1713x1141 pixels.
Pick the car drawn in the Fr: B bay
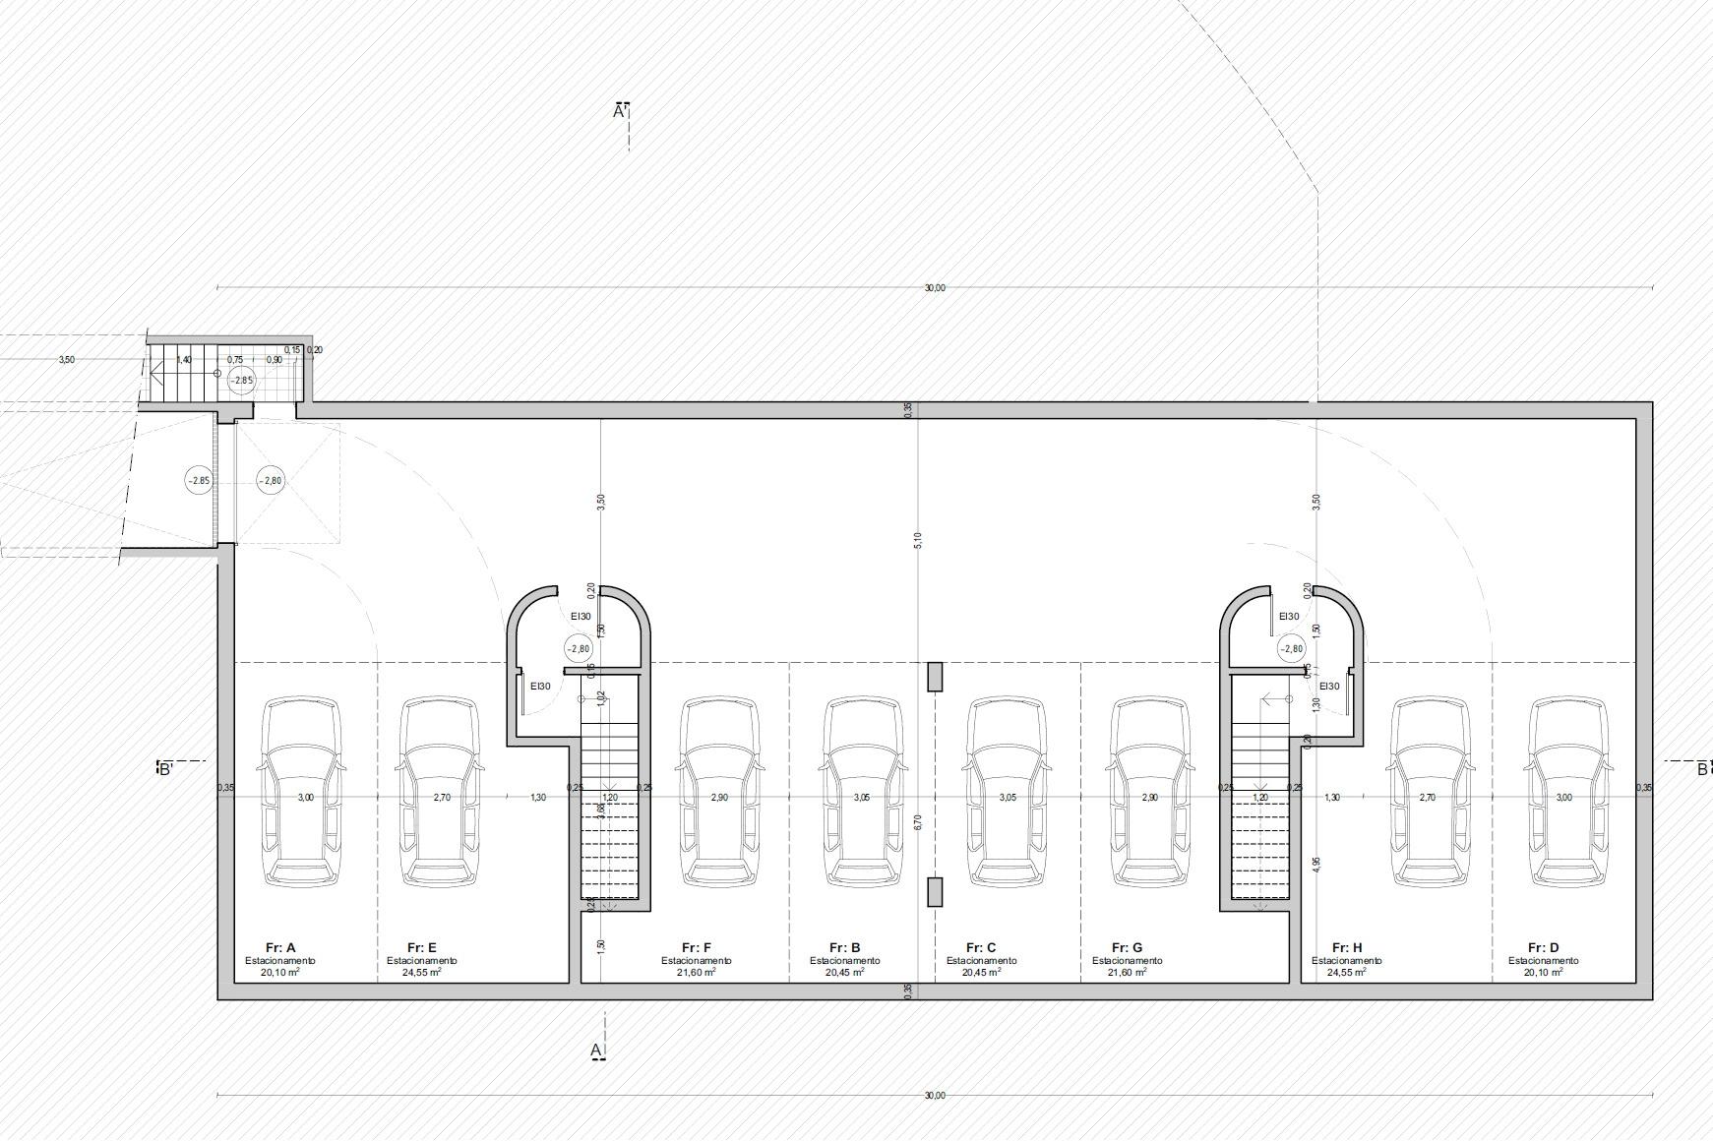click(862, 792)
